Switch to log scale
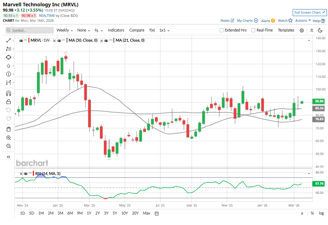328x225 pixels. point(321,213)
